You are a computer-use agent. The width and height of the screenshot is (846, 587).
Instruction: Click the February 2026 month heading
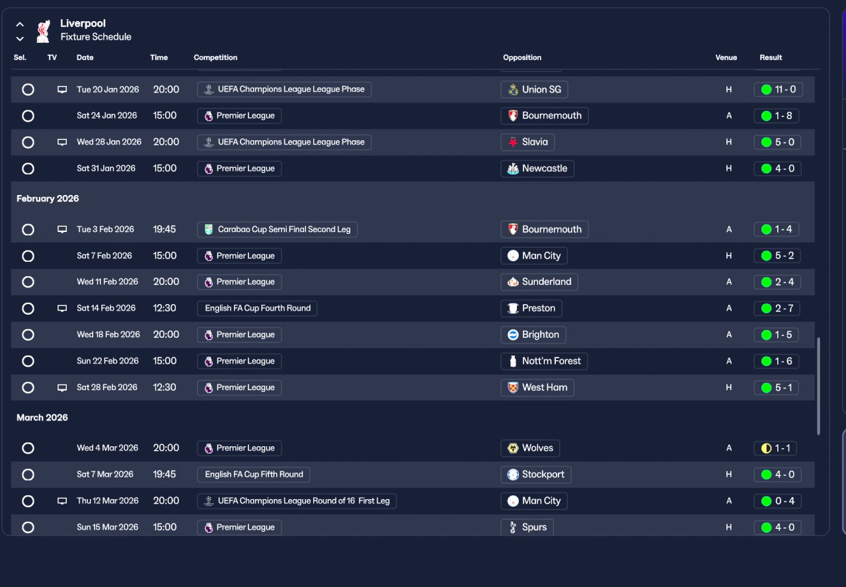point(48,199)
